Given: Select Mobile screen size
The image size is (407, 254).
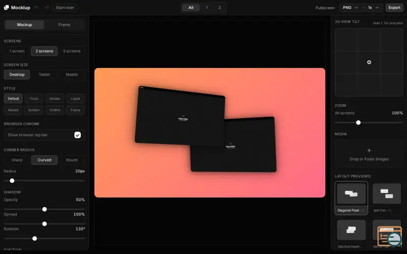Looking at the screenshot, I should pos(72,75).
